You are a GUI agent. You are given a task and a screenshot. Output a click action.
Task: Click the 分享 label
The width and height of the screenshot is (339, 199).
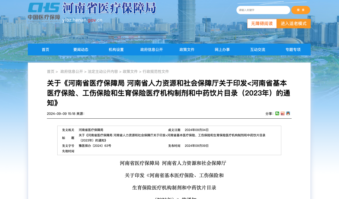pos(269,114)
